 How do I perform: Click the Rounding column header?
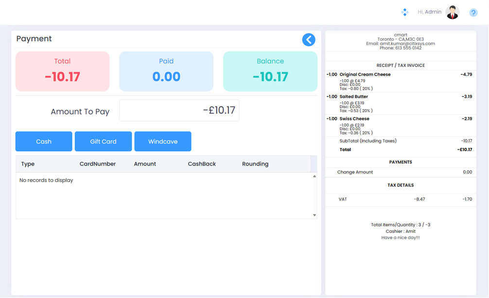pyautogui.click(x=255, y=164)
